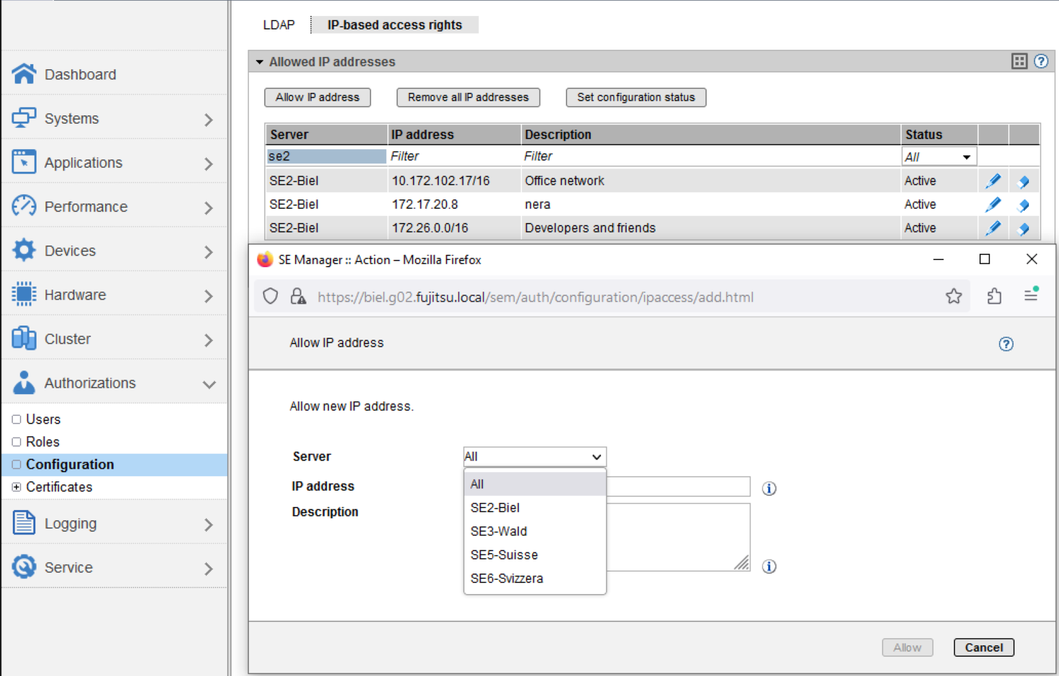Click the remove icon for Office network row
1059x676 pixels.
click(x=1024, y=181)
